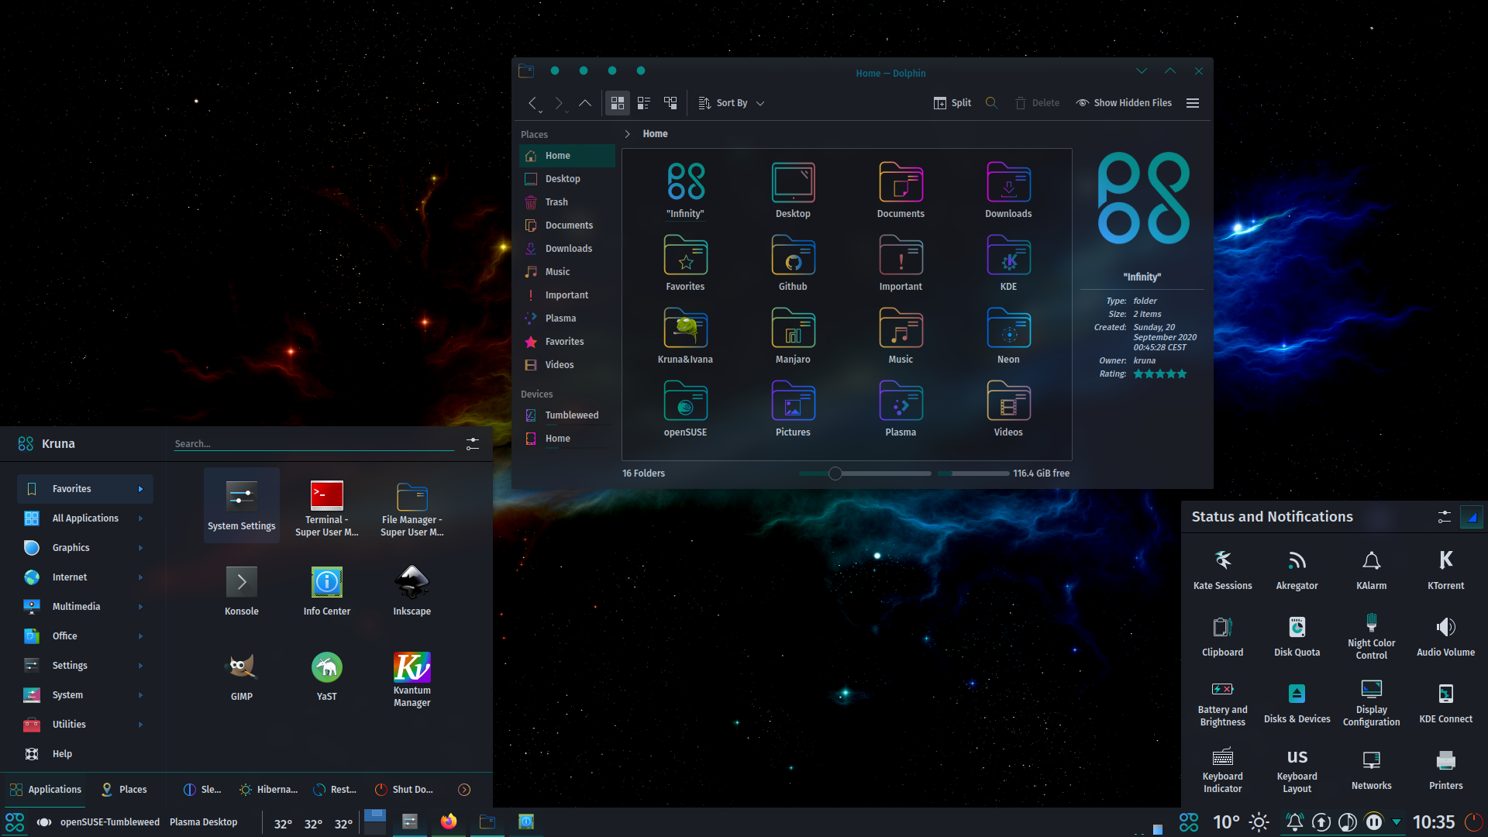Toggle the notifications bell in the system tray
This screenshot has width=1488, height=837.
[x=1294, y=821]
